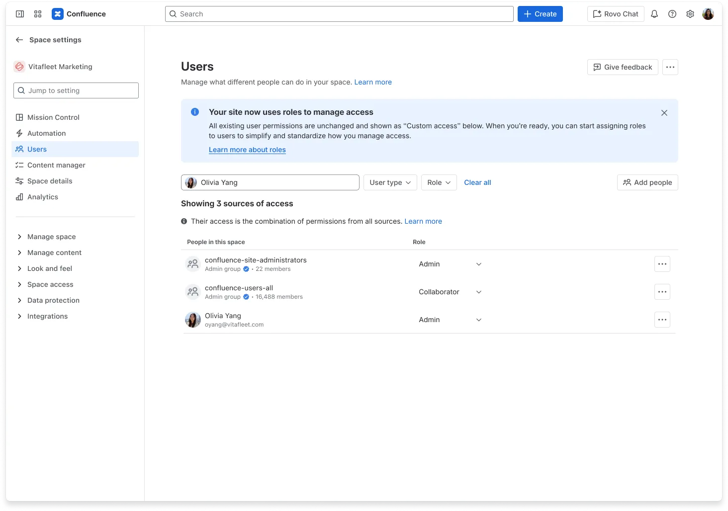Change Collaborator role for confluence-users-all

[x=451, y=292]
